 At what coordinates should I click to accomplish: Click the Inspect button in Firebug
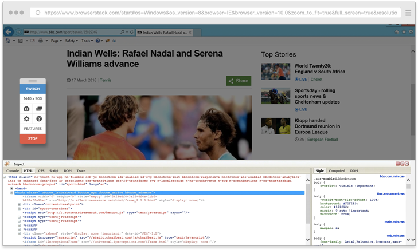pos(19,164)
